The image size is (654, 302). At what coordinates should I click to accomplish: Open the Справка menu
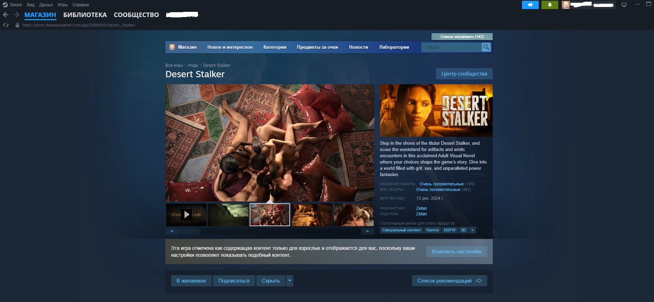pyautogui.click(x=81, y=5)
